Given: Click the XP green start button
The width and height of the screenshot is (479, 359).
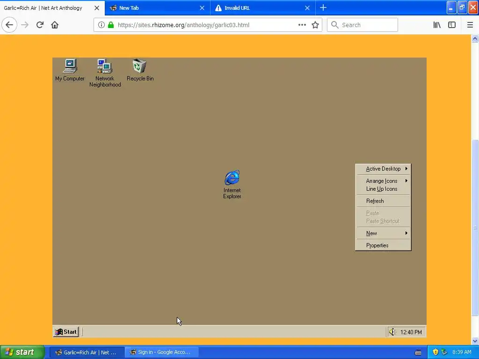Looking at the screenshot, I should click(x=22, y=352).
